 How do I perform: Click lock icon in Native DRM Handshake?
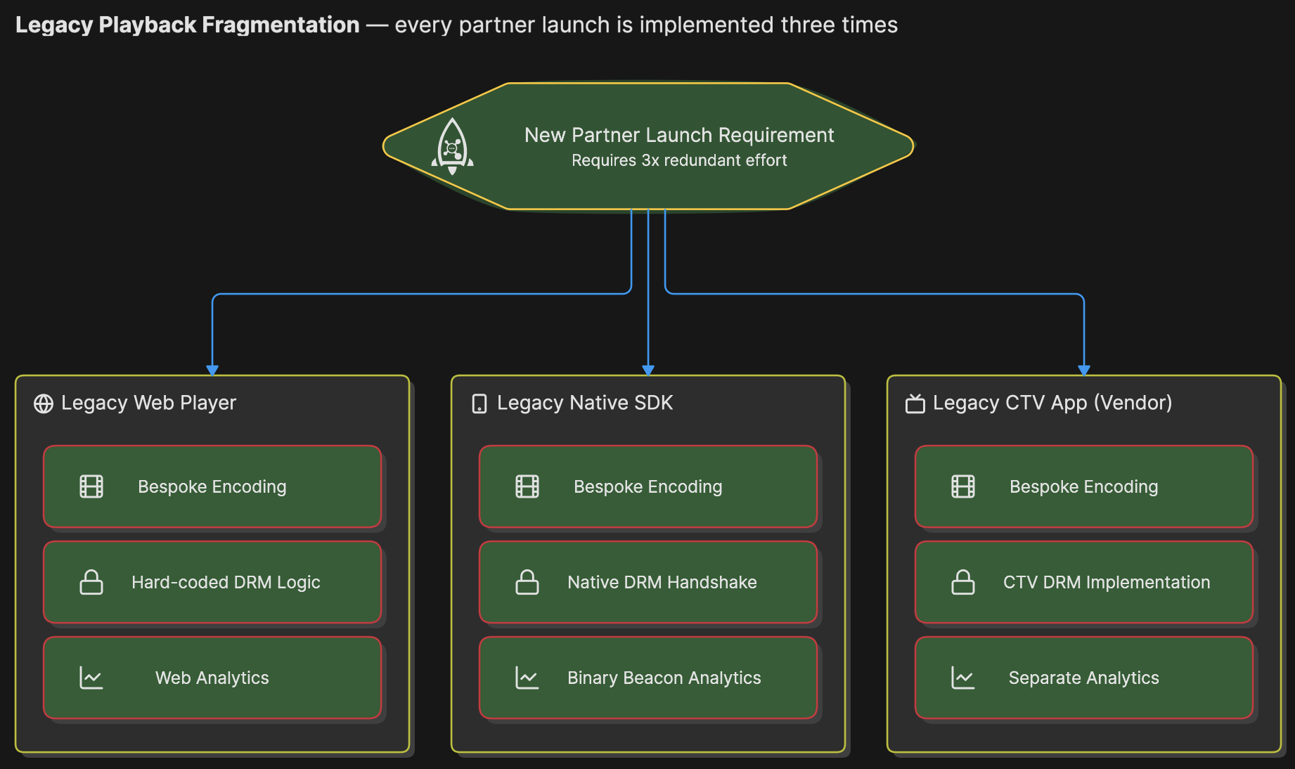pos(527,582)
